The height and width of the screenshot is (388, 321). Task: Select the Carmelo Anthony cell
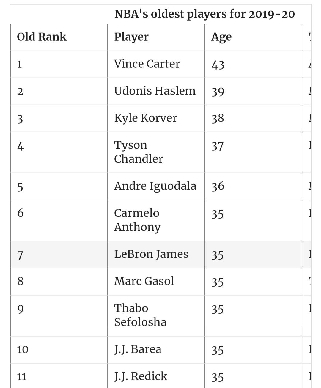(156, 220)
